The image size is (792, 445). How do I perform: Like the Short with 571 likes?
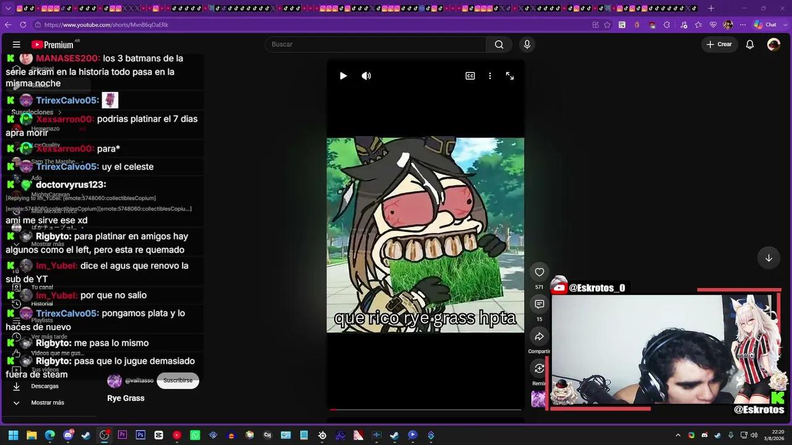coord(540,272)
